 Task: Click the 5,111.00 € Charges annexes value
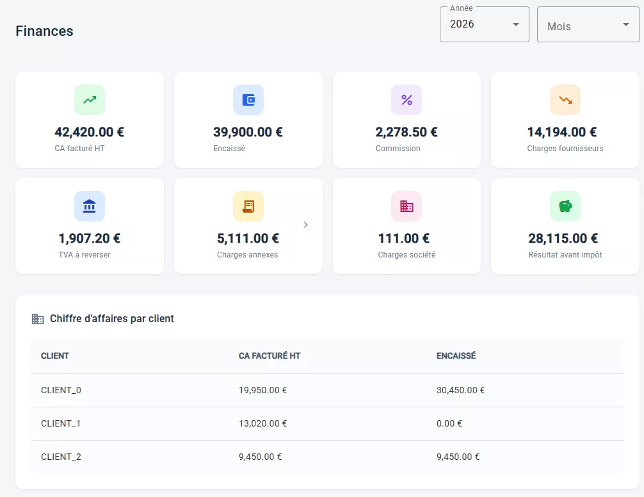[248, 239]
